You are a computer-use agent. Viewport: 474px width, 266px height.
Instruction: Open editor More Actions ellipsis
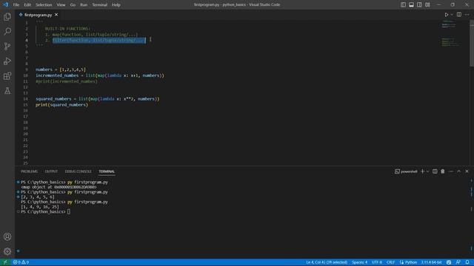(x=467, y=15)
